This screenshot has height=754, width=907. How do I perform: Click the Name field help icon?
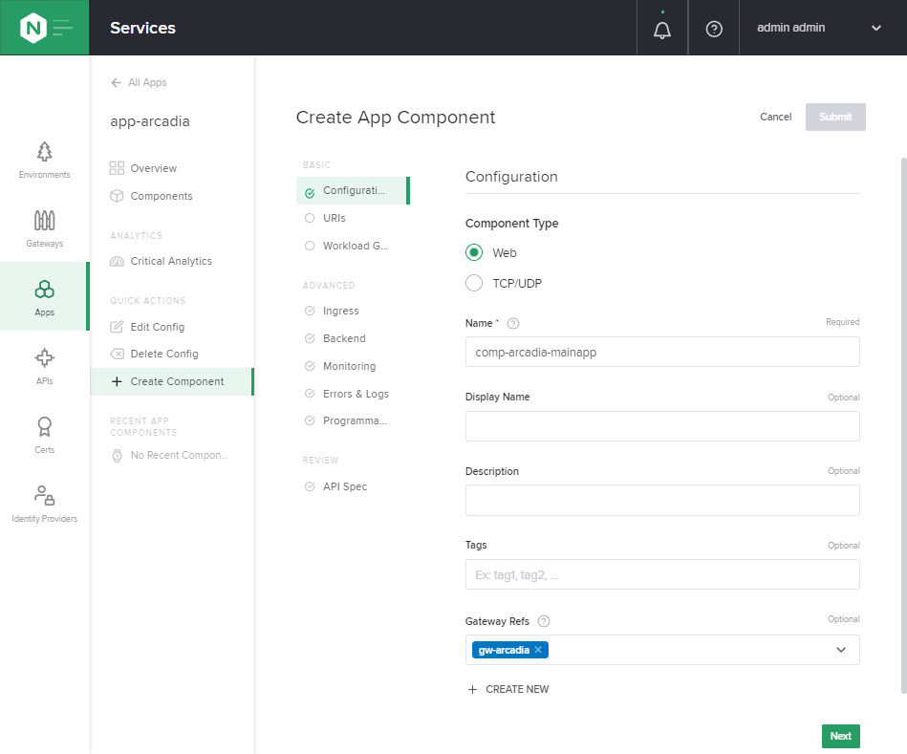coord(513,323)
